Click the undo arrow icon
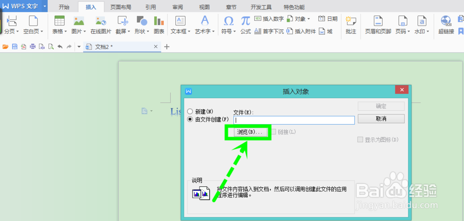 (x=60, y=46)
